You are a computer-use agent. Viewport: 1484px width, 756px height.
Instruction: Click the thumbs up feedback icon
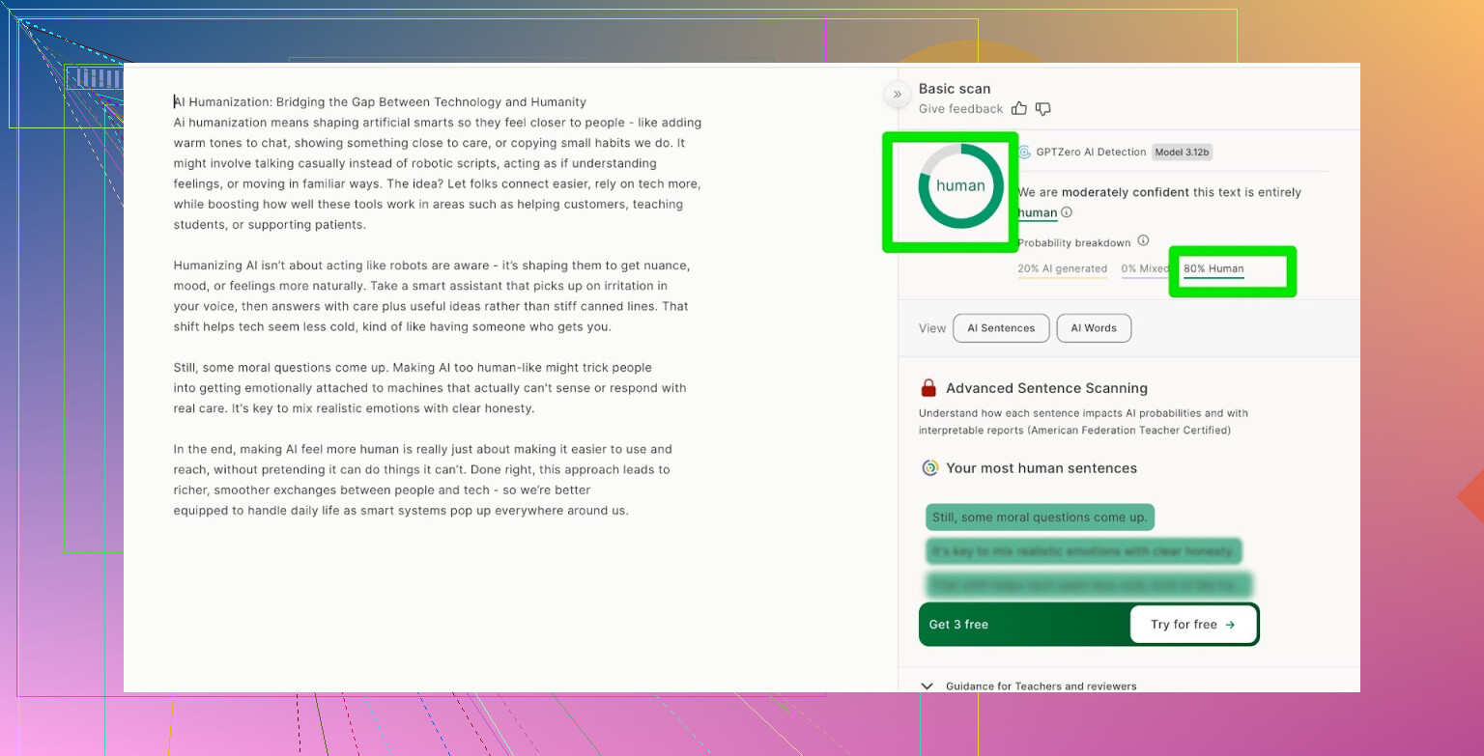[1019, 109]
